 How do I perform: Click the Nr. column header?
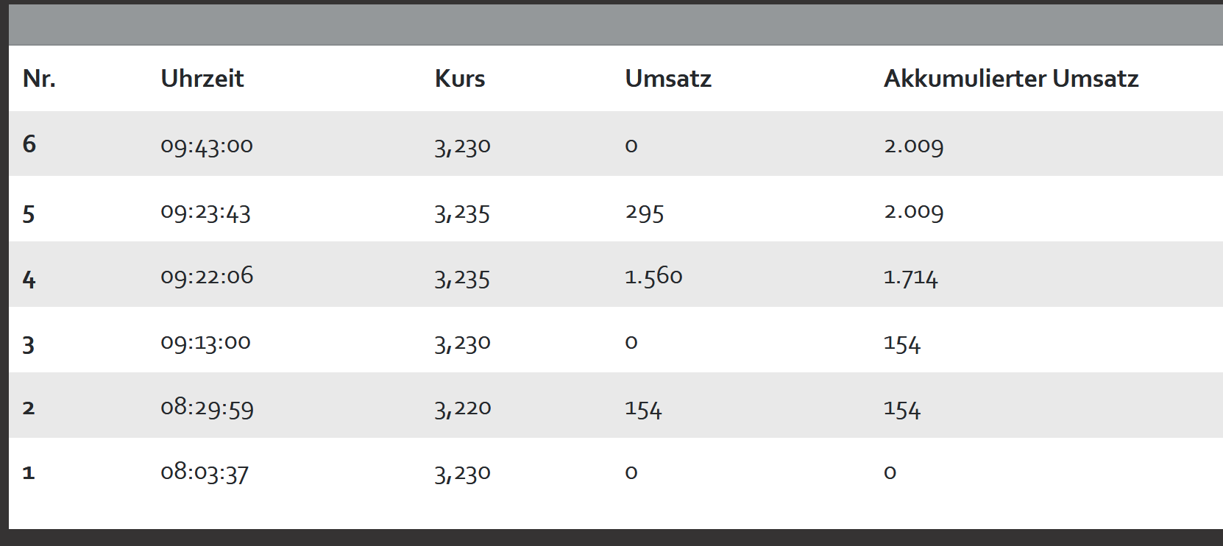[39, 79]
